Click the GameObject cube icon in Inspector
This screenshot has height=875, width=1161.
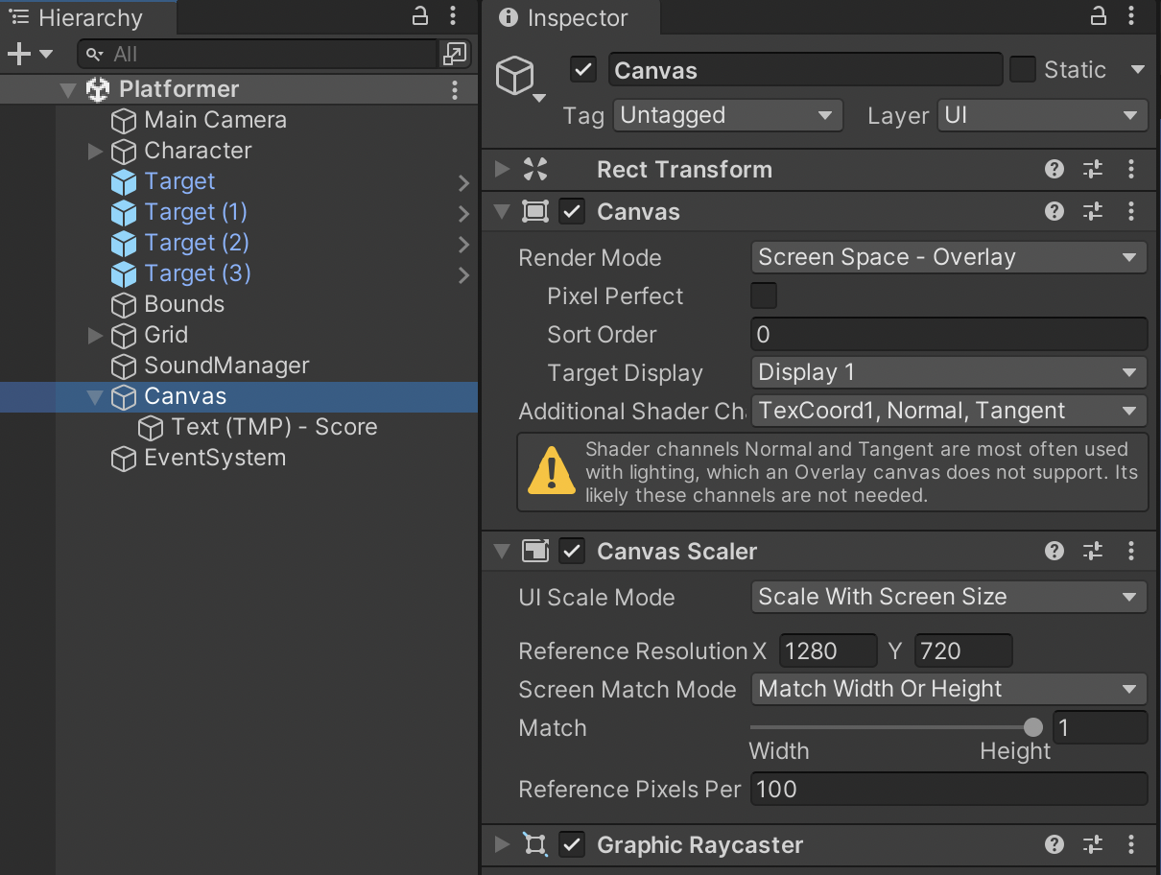click(x=515, y=74)
